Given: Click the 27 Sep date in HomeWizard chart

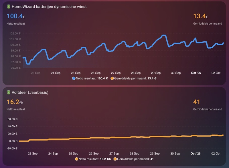Looking at the screenshot, I should 116,73.
